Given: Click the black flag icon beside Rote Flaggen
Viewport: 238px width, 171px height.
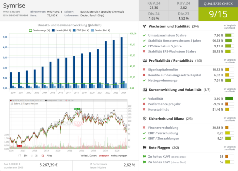Looking at the screenshot, I should click(x=144, y=148).
